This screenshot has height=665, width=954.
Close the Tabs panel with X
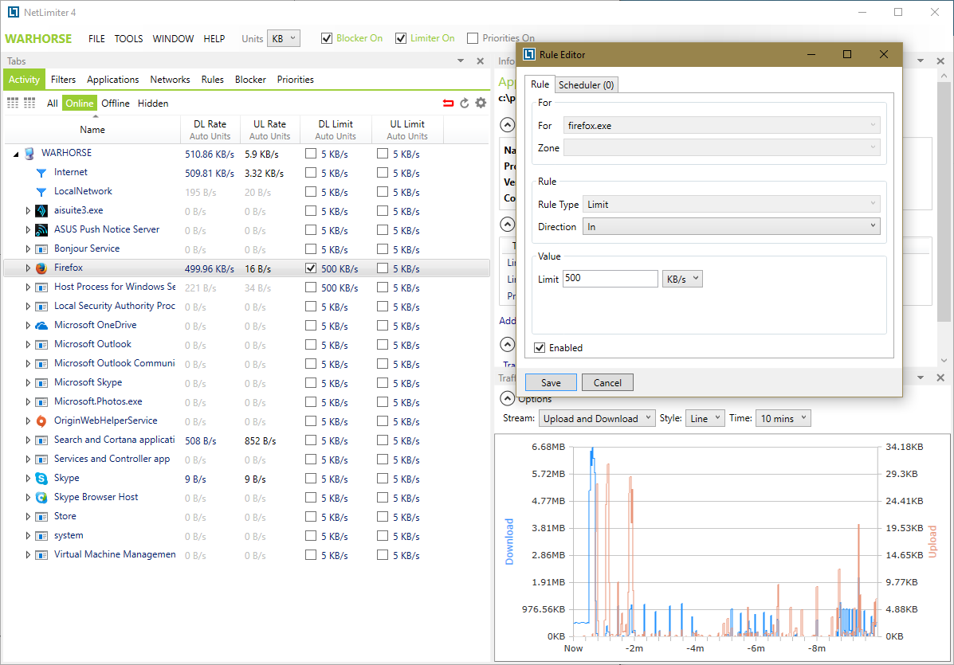480,61
